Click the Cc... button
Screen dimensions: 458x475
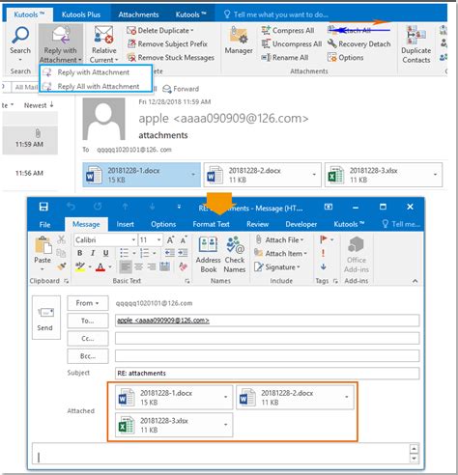click(88, 339)
